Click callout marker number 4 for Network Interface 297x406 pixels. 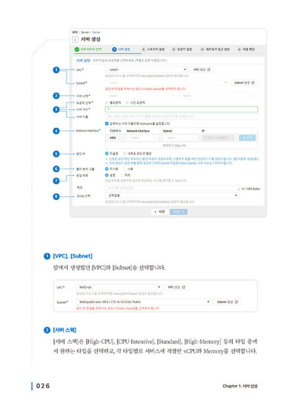tap(56, 131)
